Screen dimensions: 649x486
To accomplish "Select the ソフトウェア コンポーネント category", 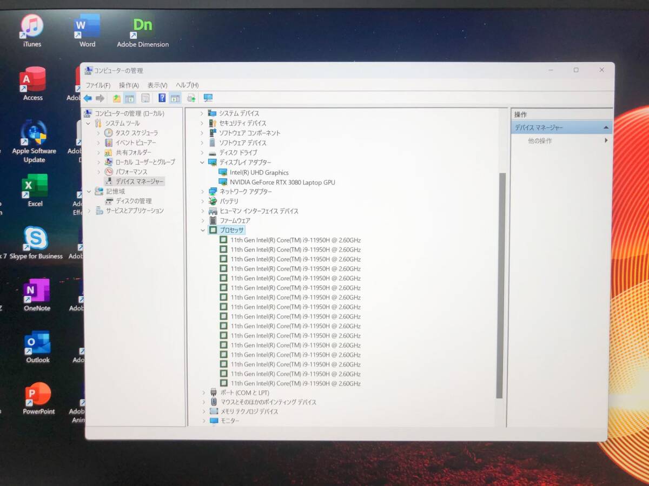I will tap(250, 133).
